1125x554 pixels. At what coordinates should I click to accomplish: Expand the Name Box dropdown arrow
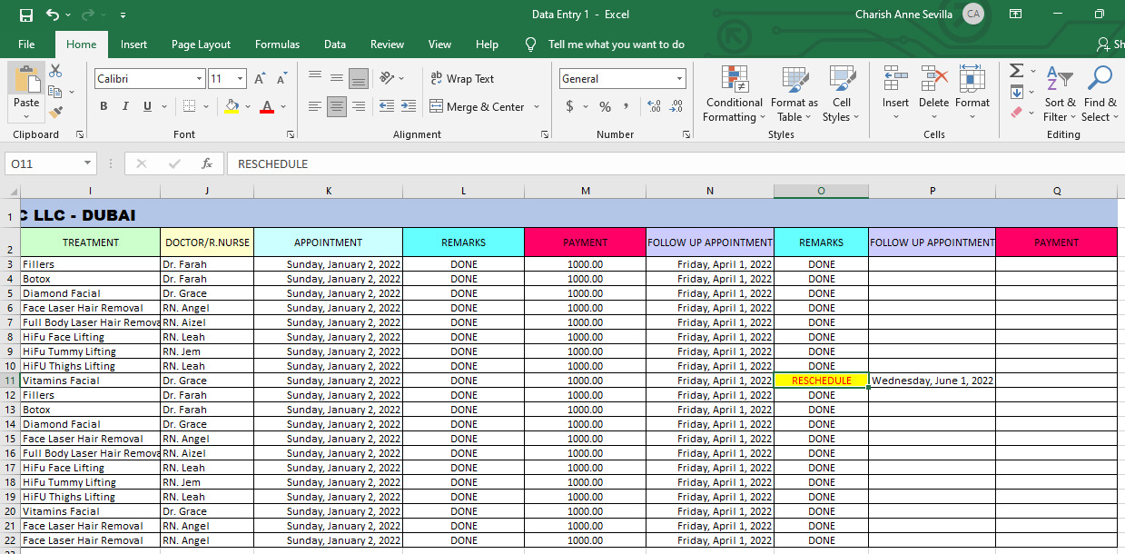(x=88, y=164)
